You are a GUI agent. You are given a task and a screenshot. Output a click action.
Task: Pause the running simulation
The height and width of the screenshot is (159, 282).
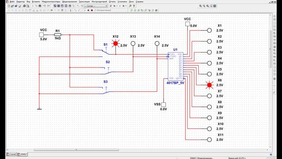click(x=88, y=10)
